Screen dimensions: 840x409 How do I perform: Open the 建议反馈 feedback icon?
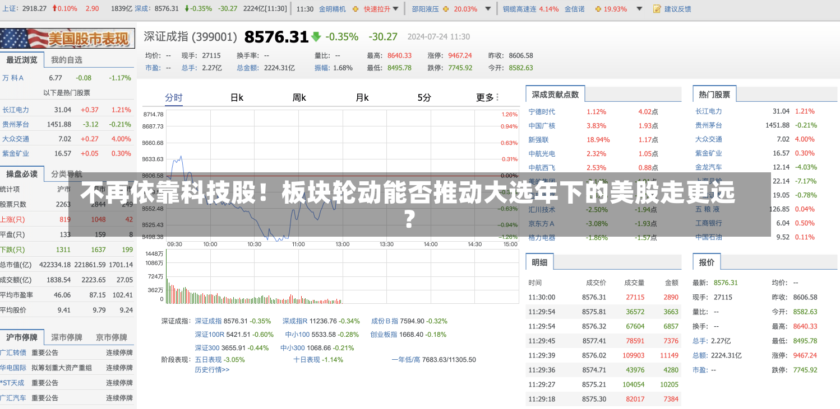pos(657,9)
